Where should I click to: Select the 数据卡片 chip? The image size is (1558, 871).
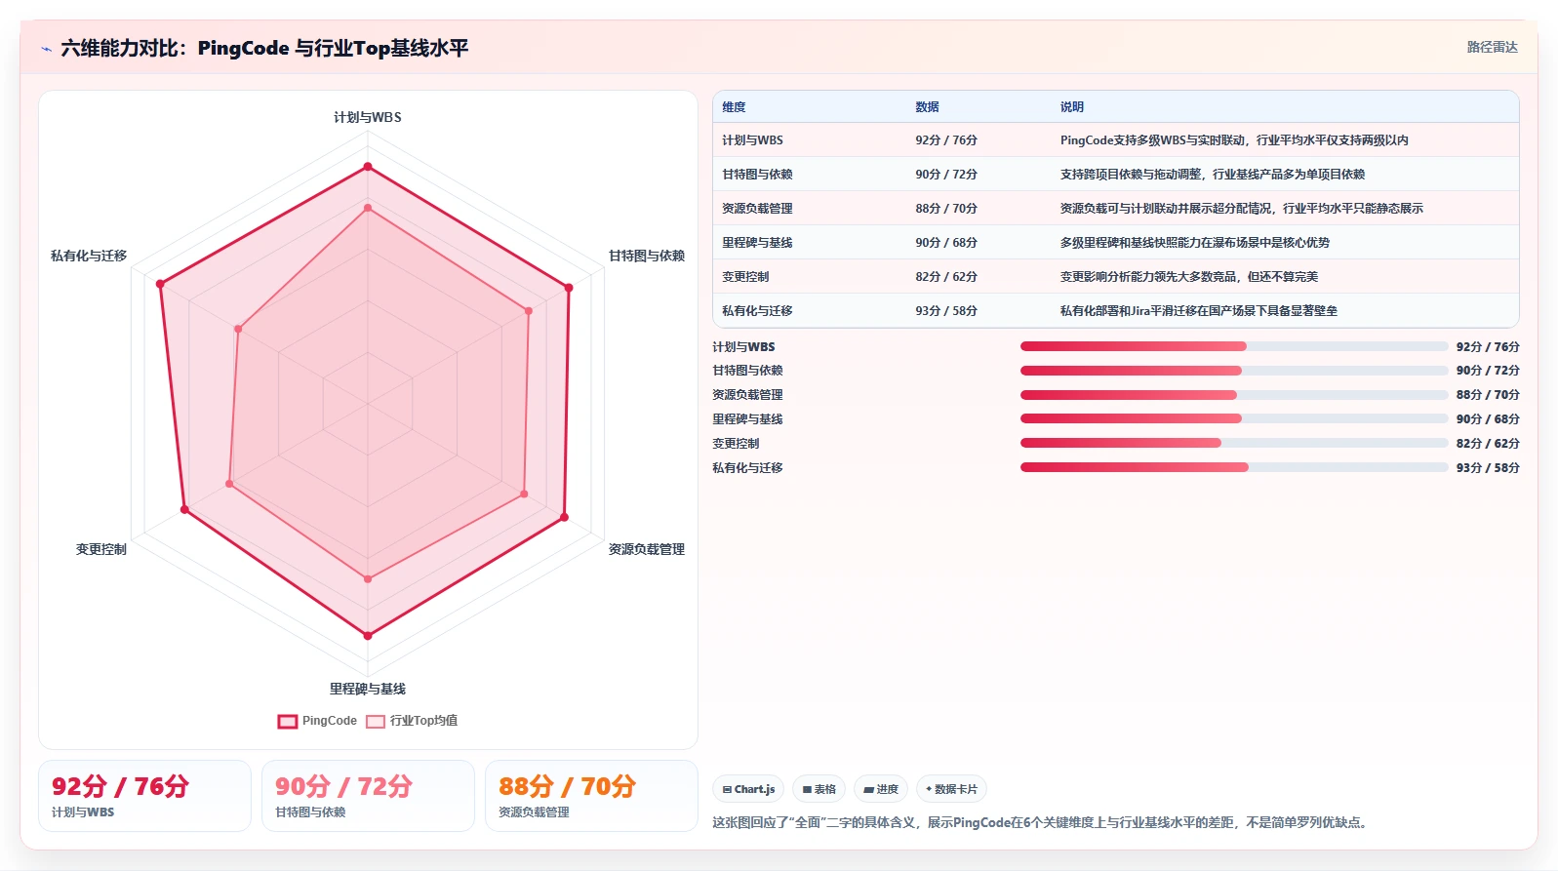coord(951,789)
